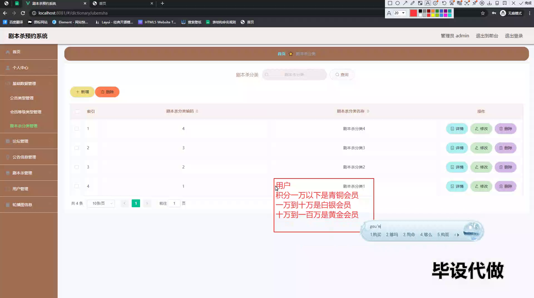Image resolution: width=534 pixels, height=298 pixels.
Task: Pick the black color swatch
Action: pyautogui.click(x=420, y=11)
